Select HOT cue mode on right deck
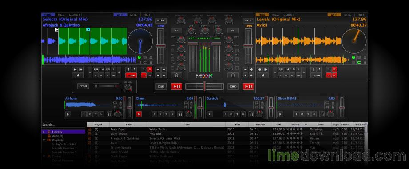Image resolution: width=409 pixels, height=169 pixels. (361, 15)
